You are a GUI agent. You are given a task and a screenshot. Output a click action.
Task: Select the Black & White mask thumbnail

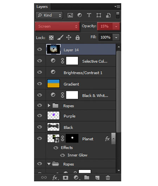tap(72, 95)
